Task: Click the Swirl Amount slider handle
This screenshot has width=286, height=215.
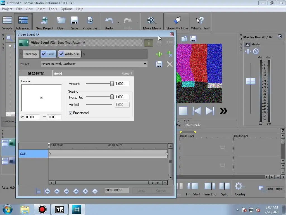Action: click(112, 84)
